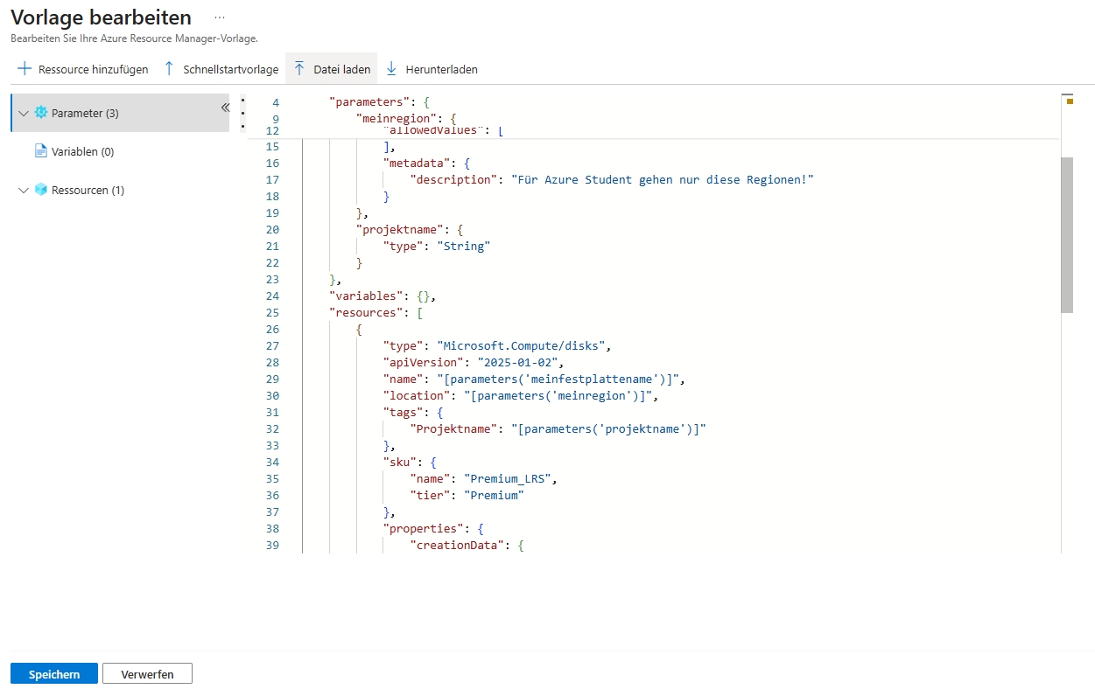This screenshot has height=696, width=1095.
Task: Collapse the side panel with double-chevron icon
Action: (225, 107)
